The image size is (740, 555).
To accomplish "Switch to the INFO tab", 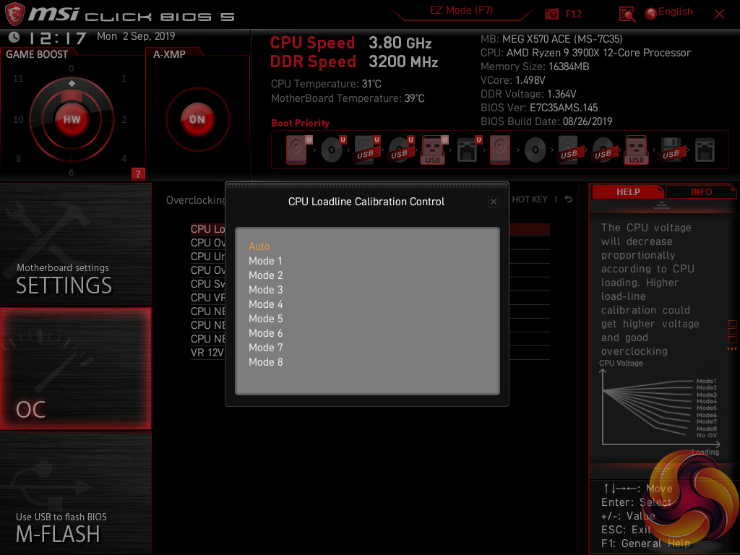I will [x=701, y=192].
